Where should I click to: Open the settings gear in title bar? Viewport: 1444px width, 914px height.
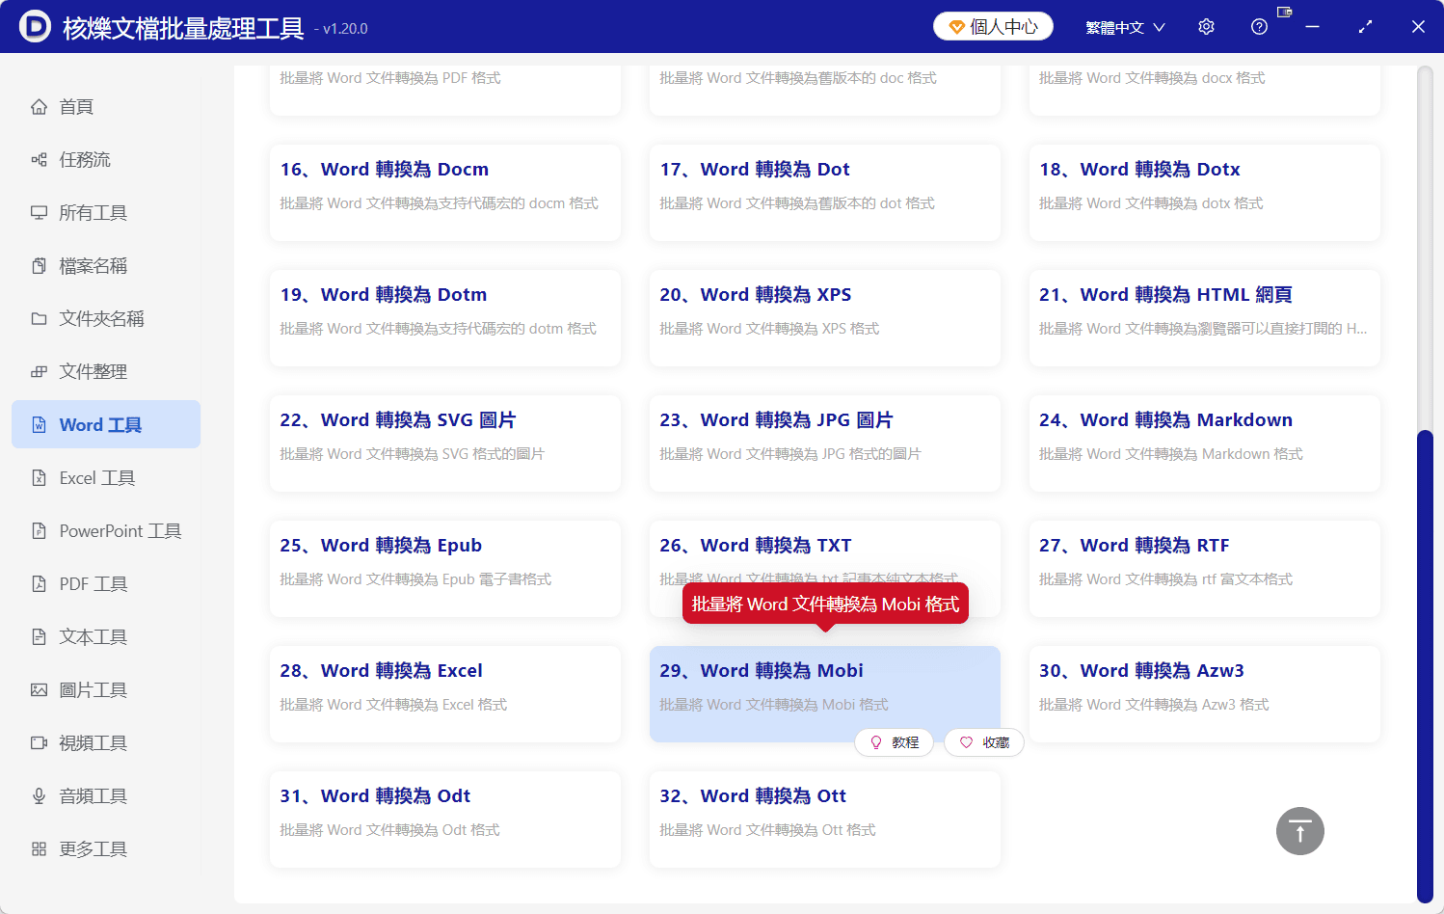pyautogui.click(x=1206, y=26)
